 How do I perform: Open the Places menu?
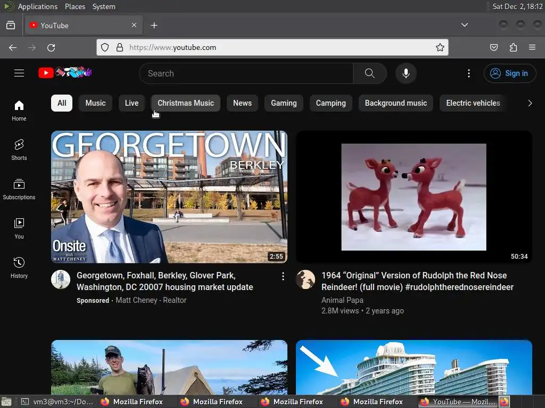(x=75, y=6)
